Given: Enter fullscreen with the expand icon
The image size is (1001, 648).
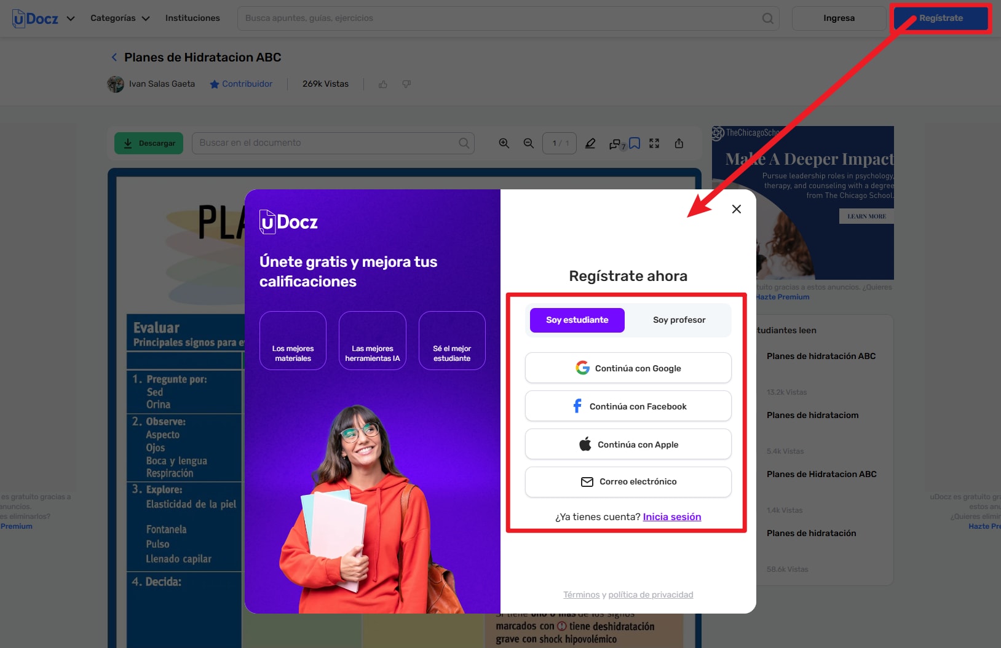Looking at the screenshot, I should pyautogui.click(x=654, y=143).
